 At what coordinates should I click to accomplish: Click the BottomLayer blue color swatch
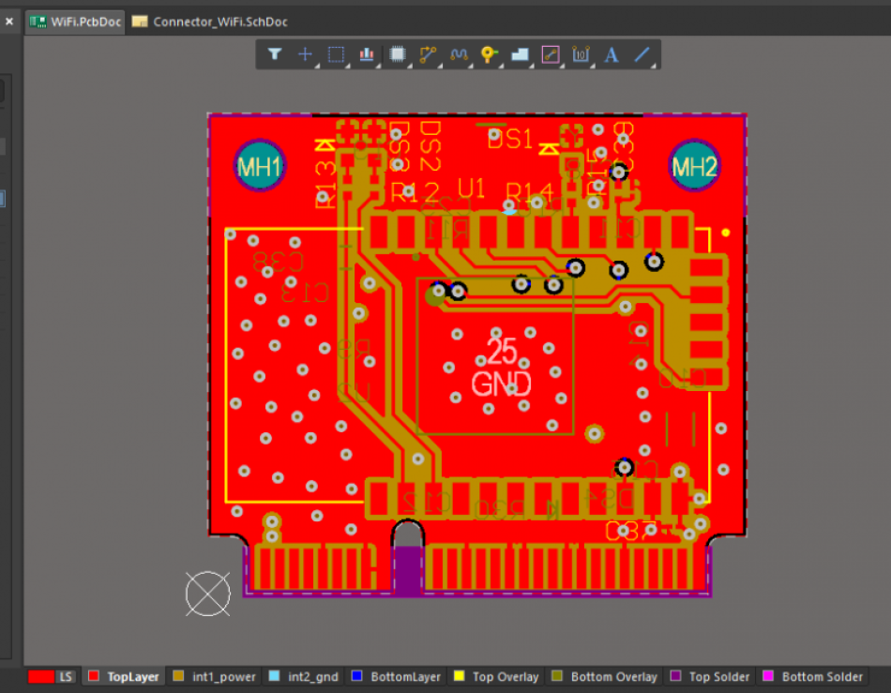coord(356,676)
